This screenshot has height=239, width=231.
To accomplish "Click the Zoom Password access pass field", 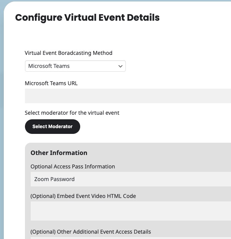I will coord(130,179).
